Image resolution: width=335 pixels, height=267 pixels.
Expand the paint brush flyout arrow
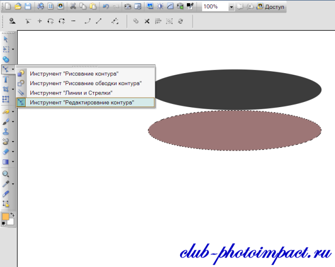[x=13, y=122]
